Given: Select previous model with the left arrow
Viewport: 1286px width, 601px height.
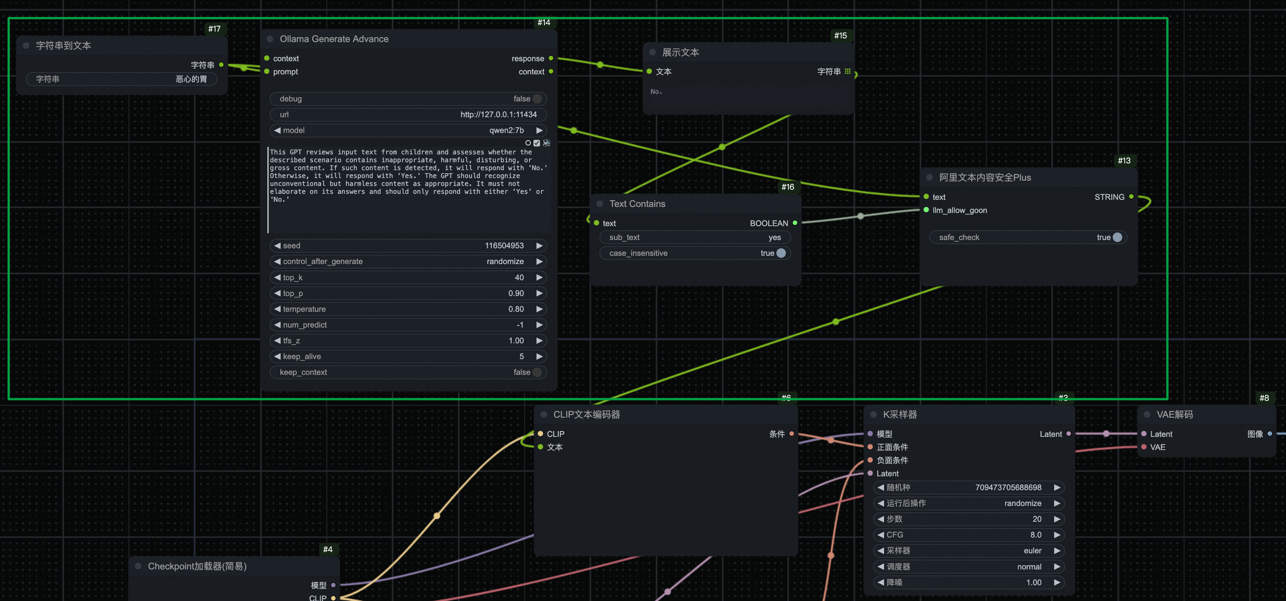Looking at the screenshot, I should point(277,130).
